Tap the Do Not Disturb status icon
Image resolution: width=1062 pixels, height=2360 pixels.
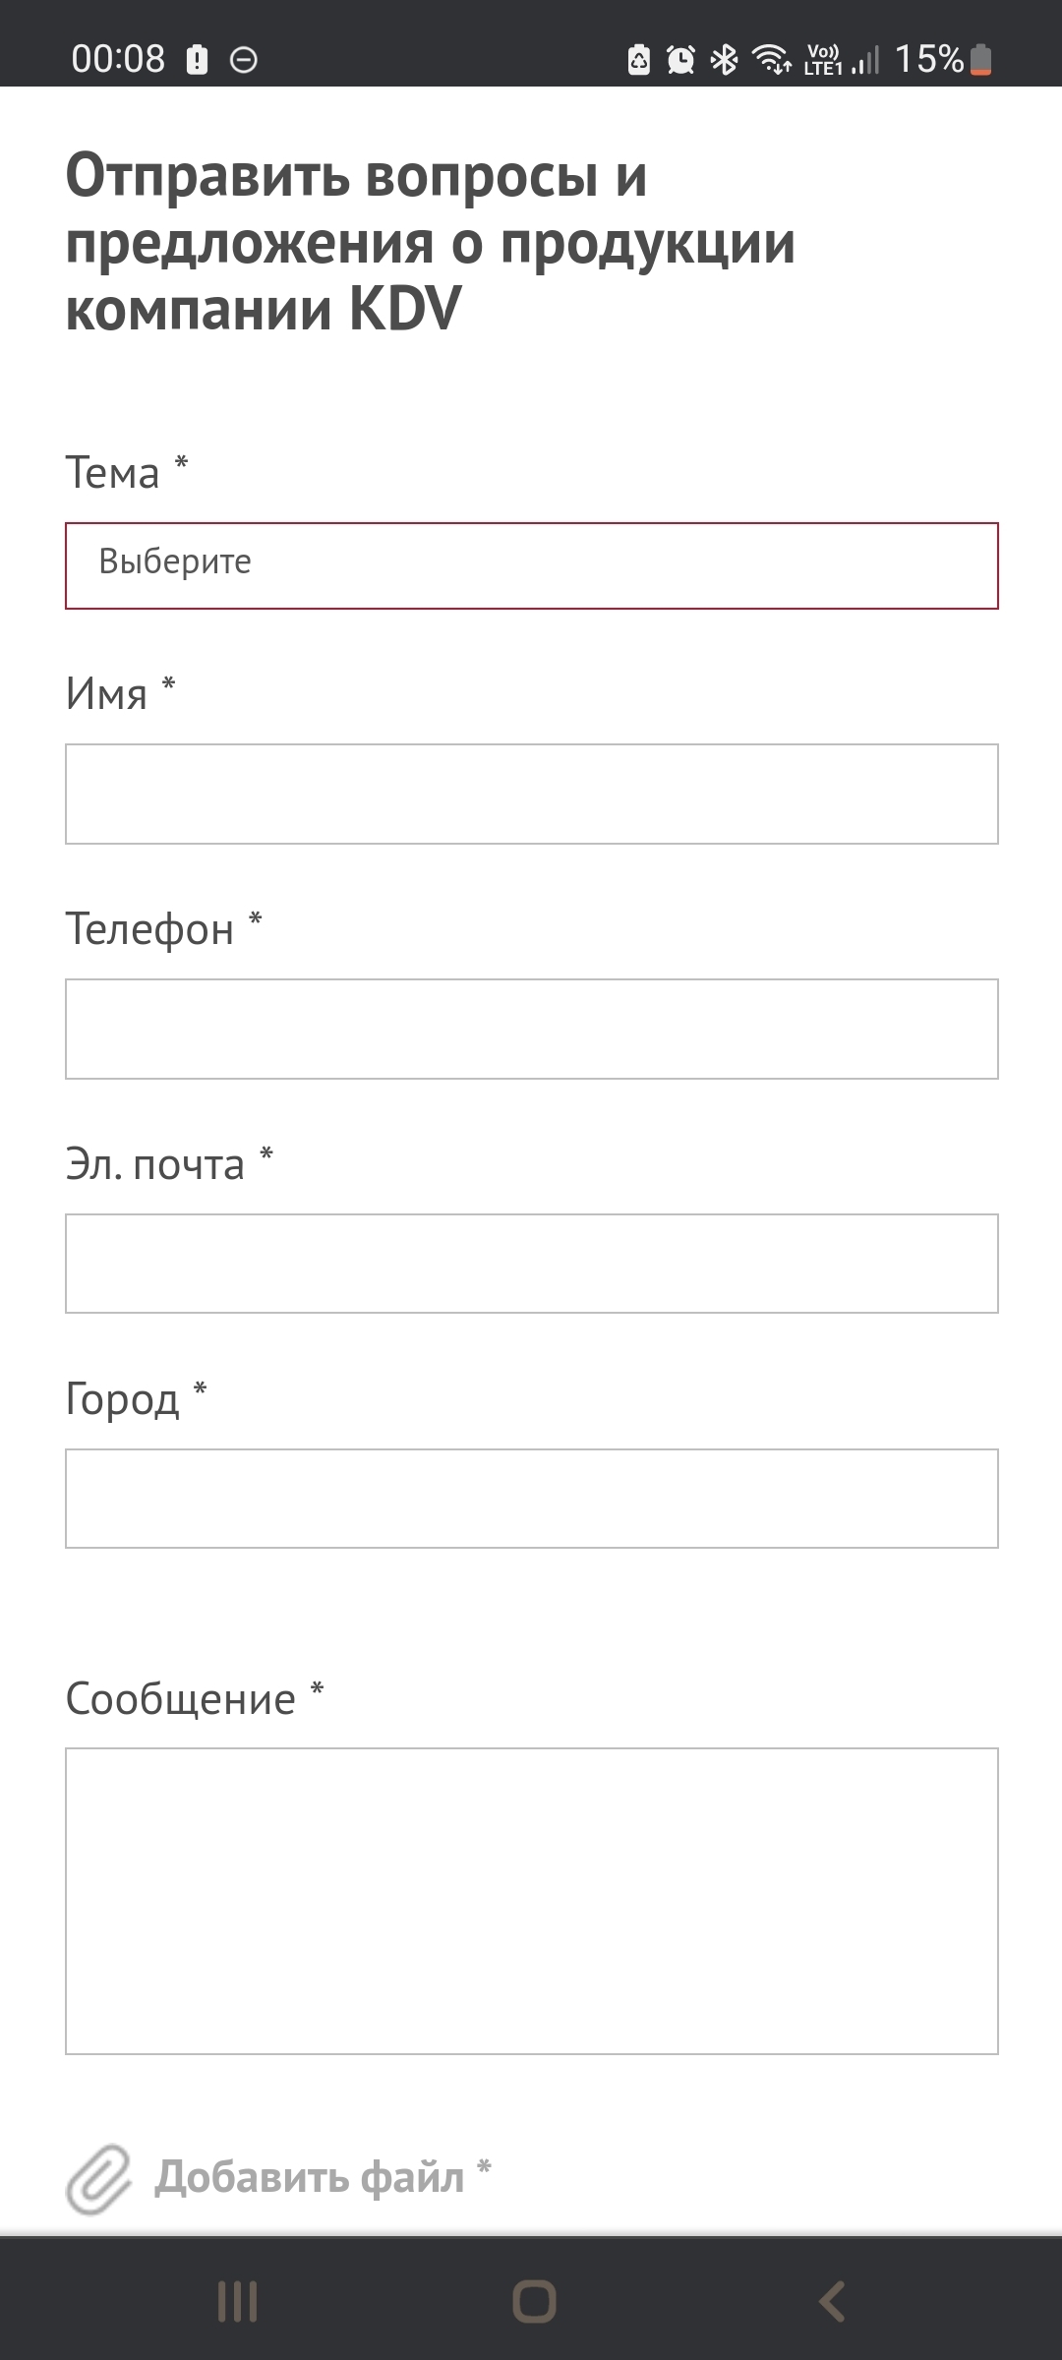(x=244, y=60)
